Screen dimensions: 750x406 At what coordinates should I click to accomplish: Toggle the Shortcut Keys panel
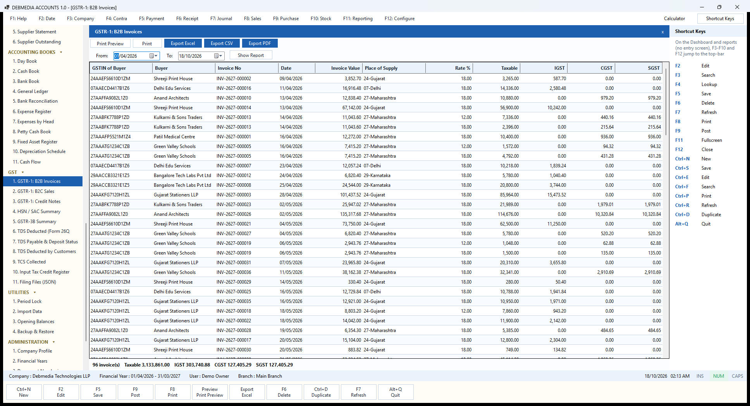pyautogui.click(x=720, y=19)
